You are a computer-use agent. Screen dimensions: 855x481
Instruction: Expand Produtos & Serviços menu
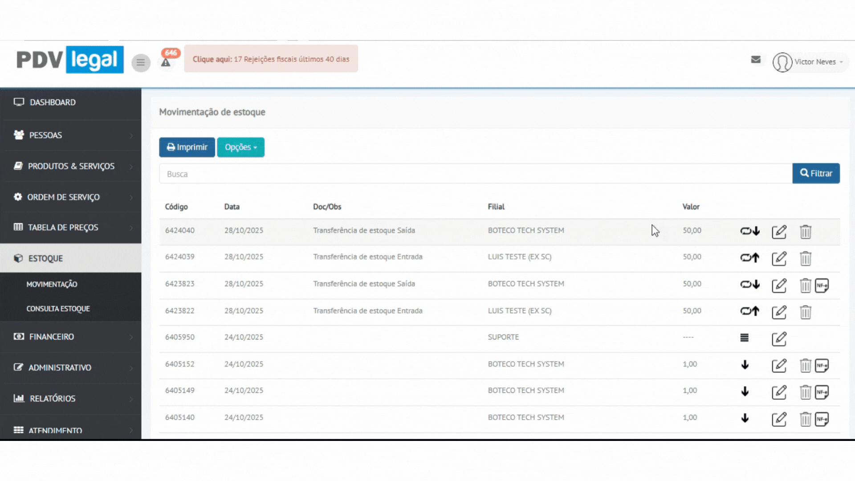[x=71, y=166]
